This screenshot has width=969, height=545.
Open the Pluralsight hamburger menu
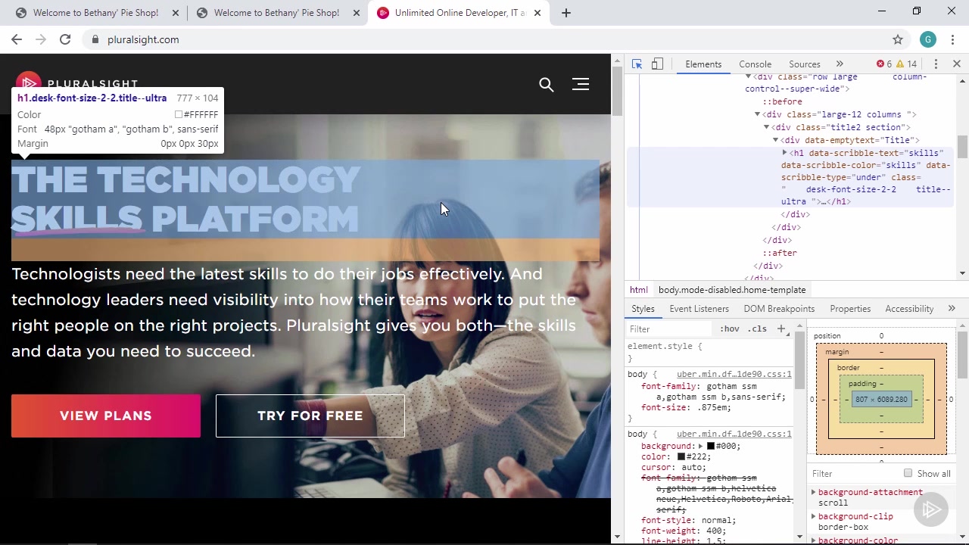pos(581,85)
